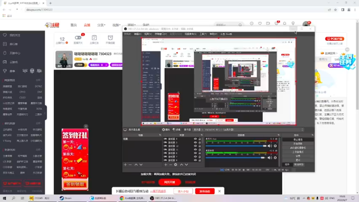Viewport: 359px width, 202px height.
Task: Click the Douyu streamer avatar thumbnail
Action: (x=64, y=59)
